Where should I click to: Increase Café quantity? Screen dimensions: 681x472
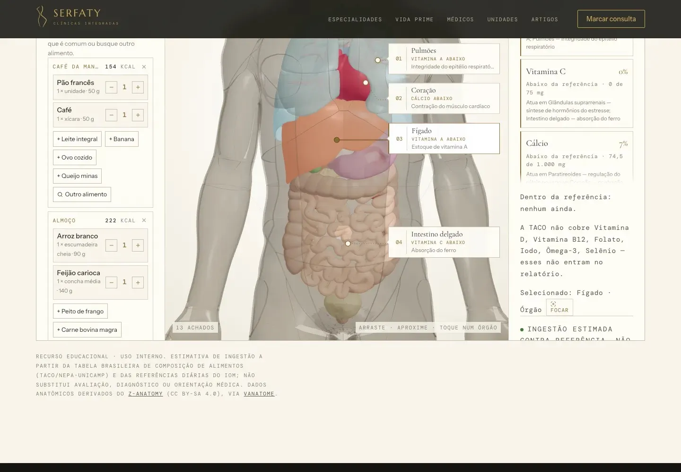coord(138,115)
